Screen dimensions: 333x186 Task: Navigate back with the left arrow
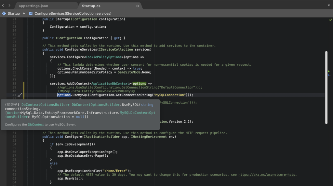point(3,6)
